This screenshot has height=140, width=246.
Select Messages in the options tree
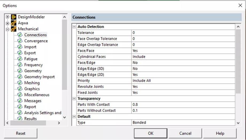click(33, 101)
